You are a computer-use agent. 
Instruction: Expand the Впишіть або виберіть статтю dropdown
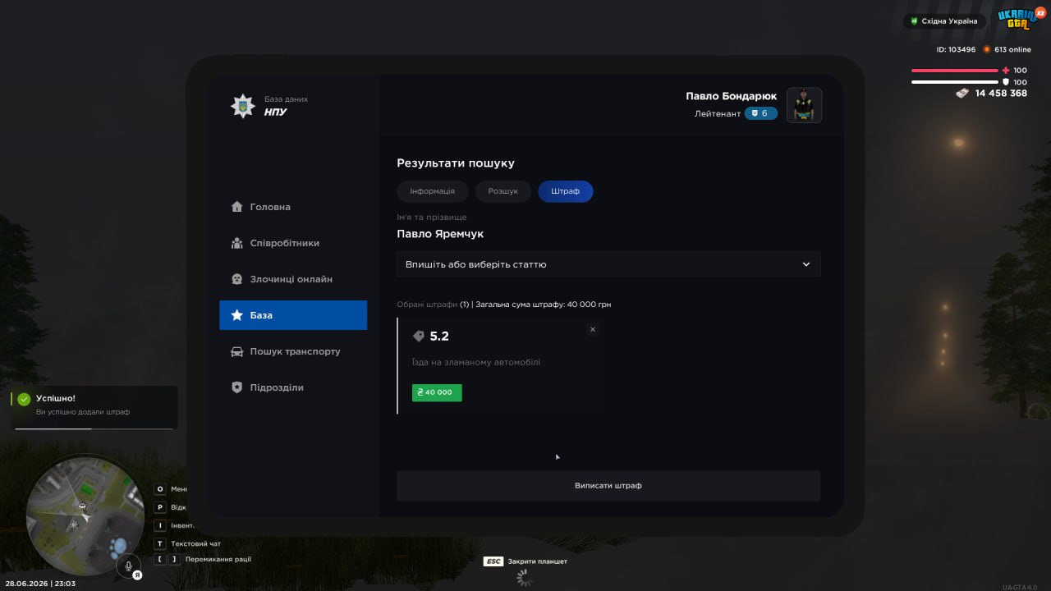coord(608,264)
